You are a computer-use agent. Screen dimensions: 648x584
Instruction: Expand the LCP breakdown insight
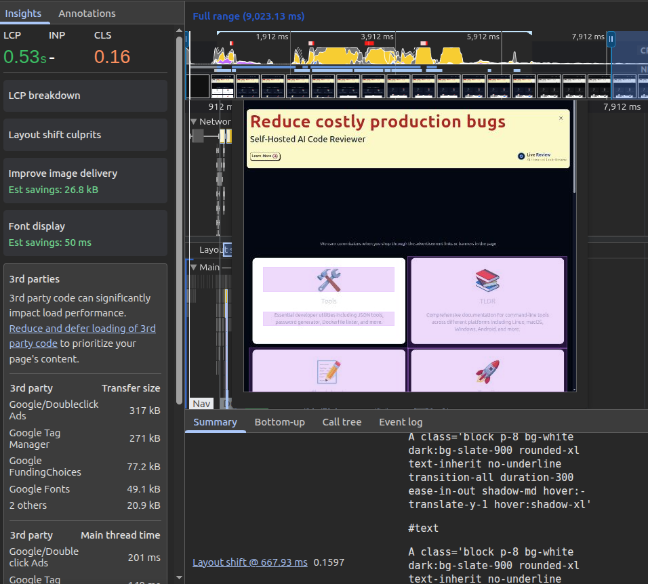85,96
